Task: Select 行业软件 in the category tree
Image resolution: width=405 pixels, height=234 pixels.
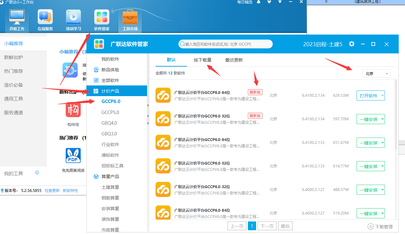Action: point(110,144)
